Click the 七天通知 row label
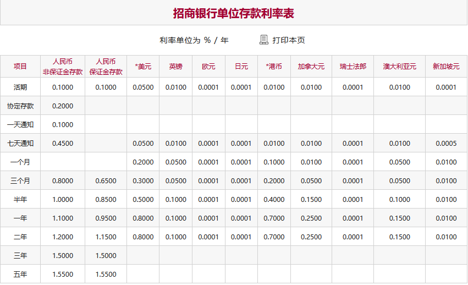 tap(20, 144)
